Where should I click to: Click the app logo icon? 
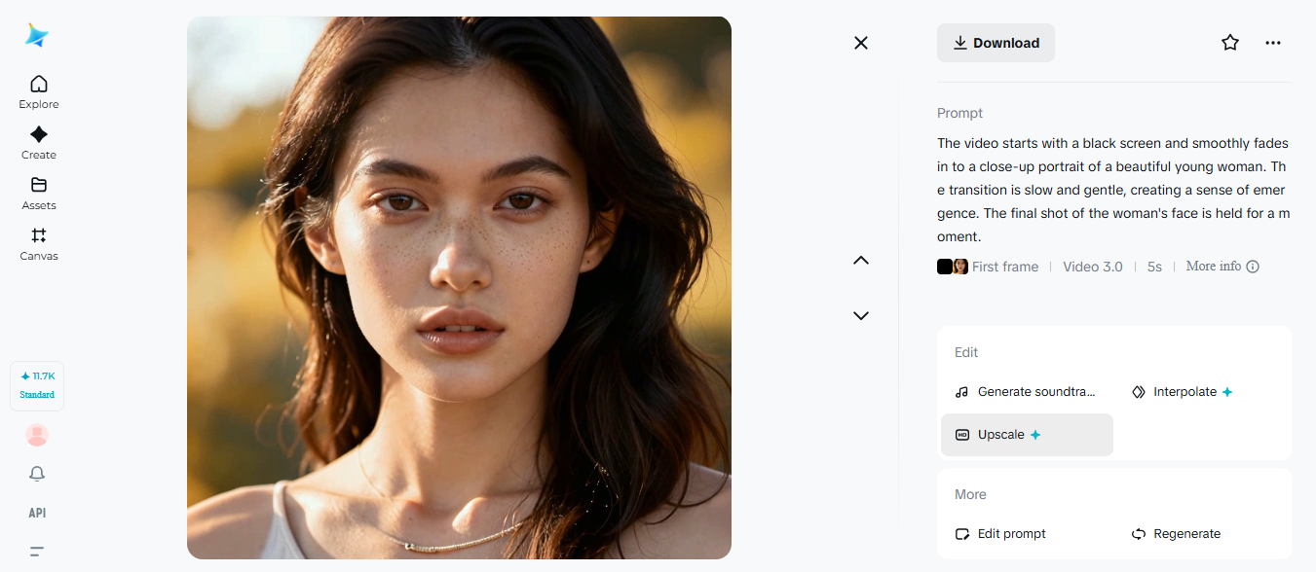click(x=37, y=36)
